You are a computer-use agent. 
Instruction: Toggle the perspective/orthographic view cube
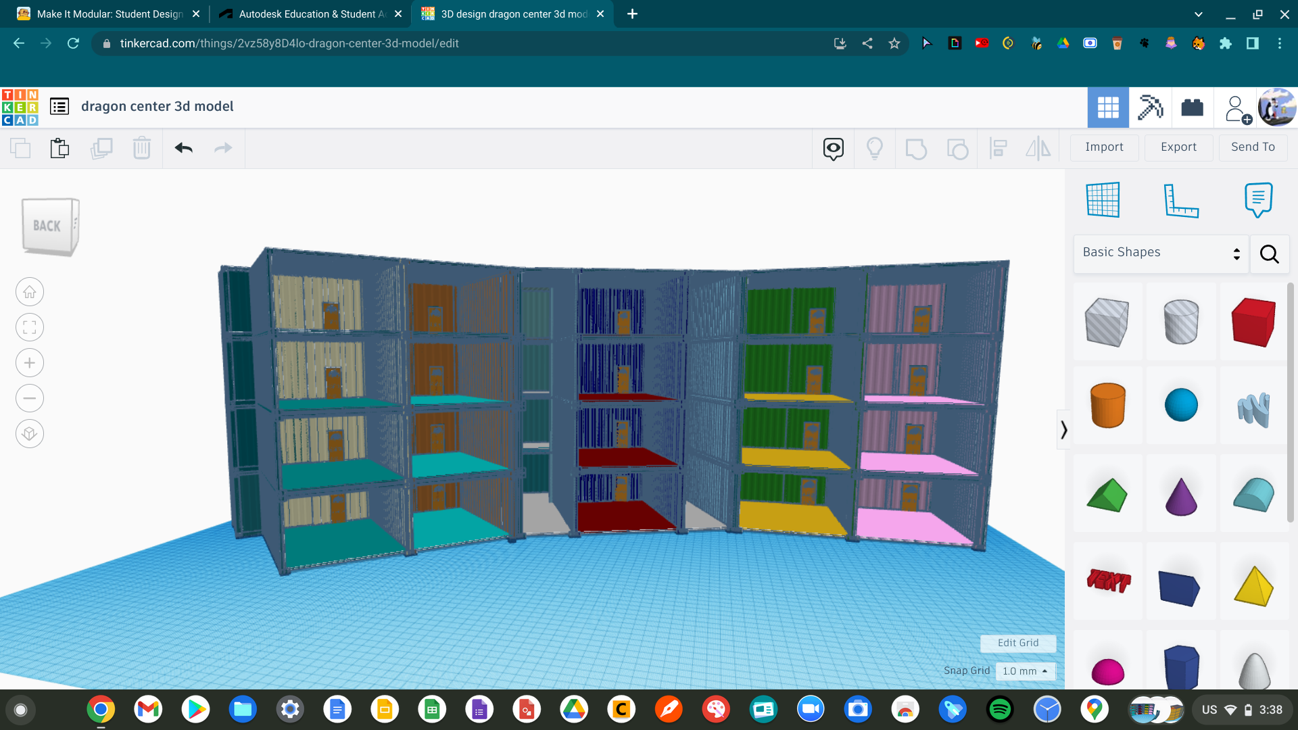pos(30,433)
